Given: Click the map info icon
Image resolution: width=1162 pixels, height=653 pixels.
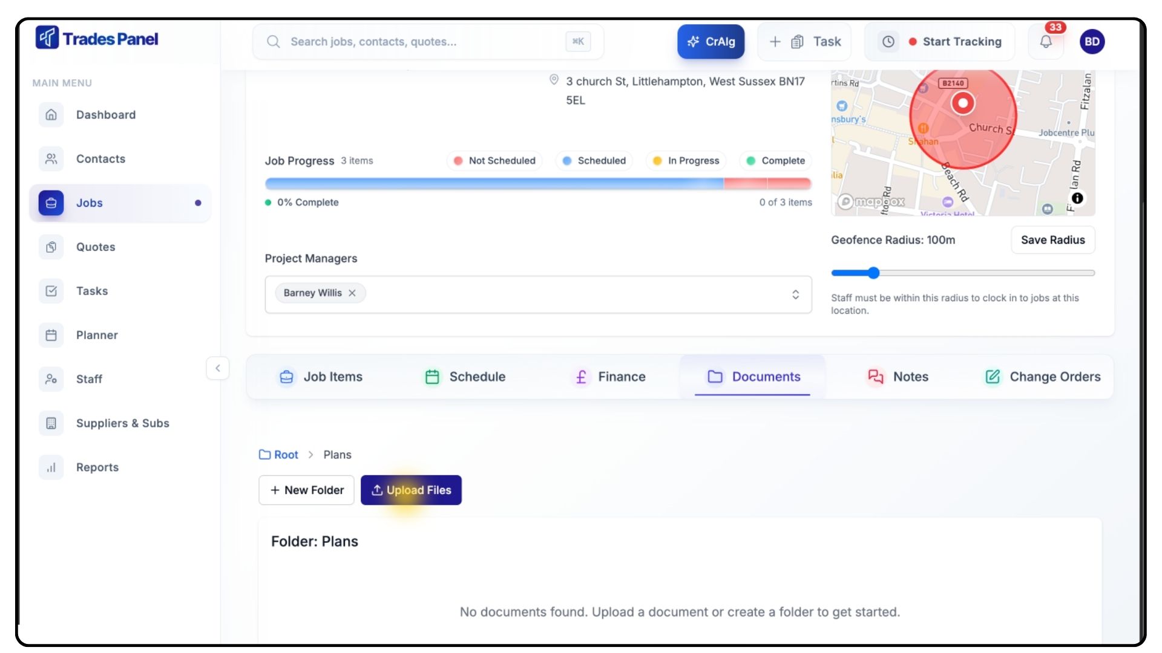Looking at the screenshot, I should click(x=1077, y=198).
